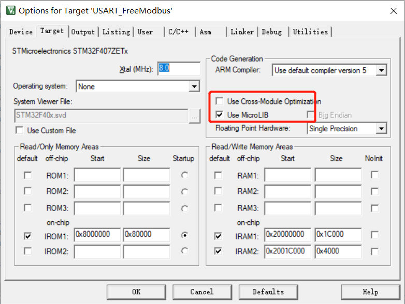
Task: Click the Keil uVision icon in title bar
Action: (x=11, y=10)
